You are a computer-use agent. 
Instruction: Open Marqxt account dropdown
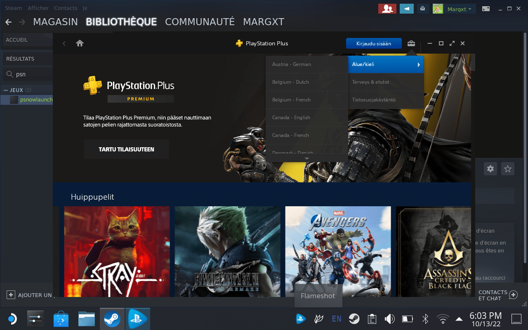point(460,9)
